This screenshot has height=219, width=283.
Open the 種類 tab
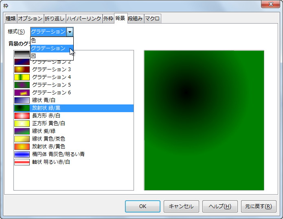point(11,19)
